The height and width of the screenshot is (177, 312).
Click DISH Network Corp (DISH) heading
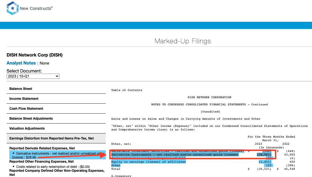coord(35,55)
